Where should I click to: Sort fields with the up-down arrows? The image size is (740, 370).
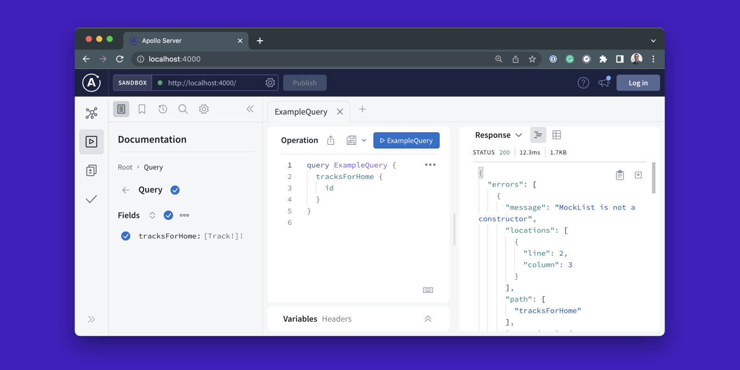(x=152, y=215)
